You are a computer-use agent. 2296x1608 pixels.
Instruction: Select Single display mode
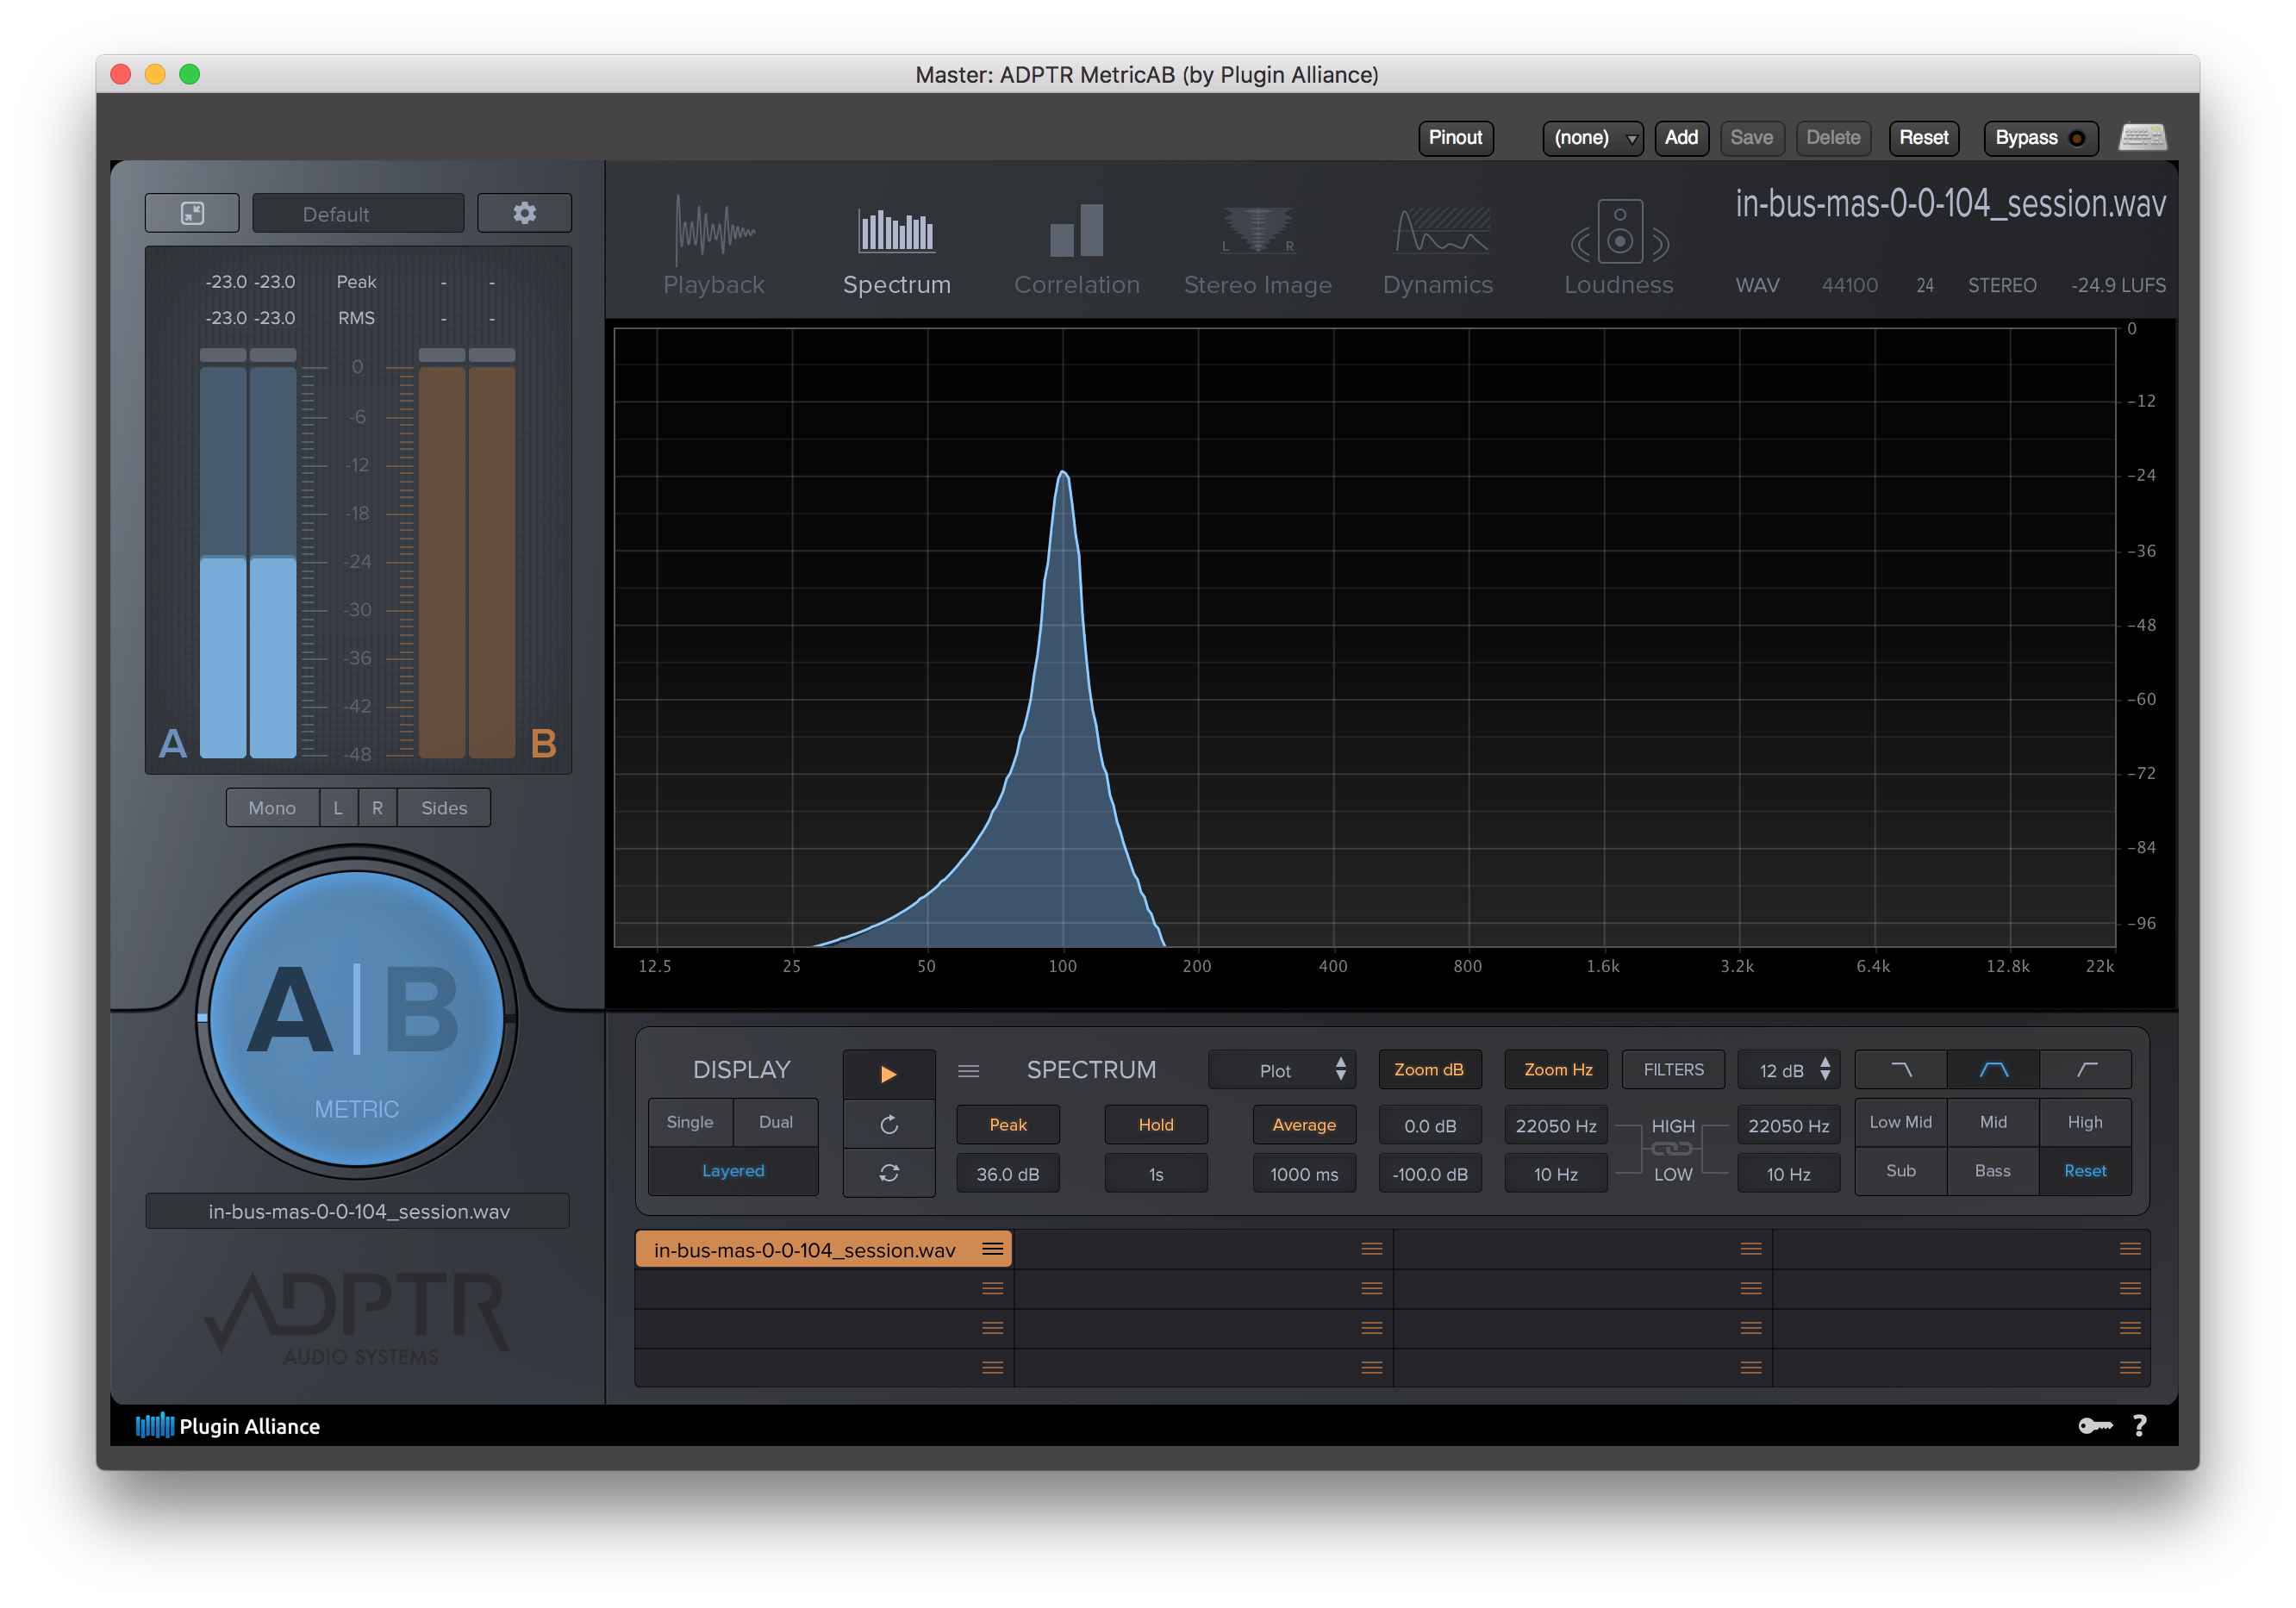coord(690,1122)
